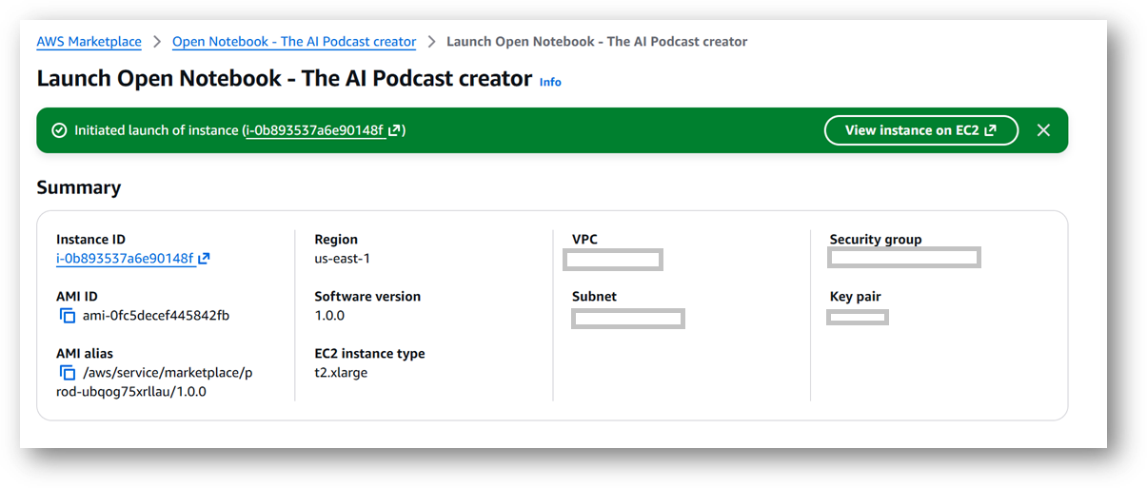The height and width of the screenshot is (488, 1147).
Task: Click the external-link icon in banner
Action: pyautogui.click(x=394, y=130)
